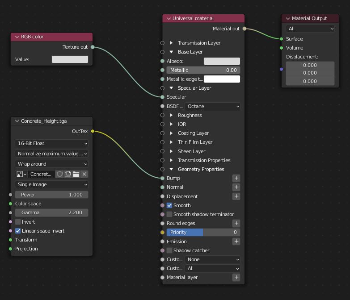Click the Volume input socket on Material Output
Image resolution: width=350 pixels, height=300 pixels.
point(282,48)
